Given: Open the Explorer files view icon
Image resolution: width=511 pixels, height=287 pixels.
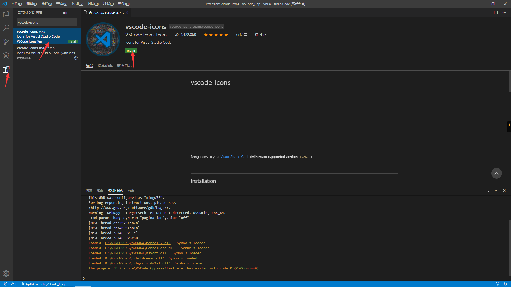Looking at the screenshot, I should (x=6, y=14).
